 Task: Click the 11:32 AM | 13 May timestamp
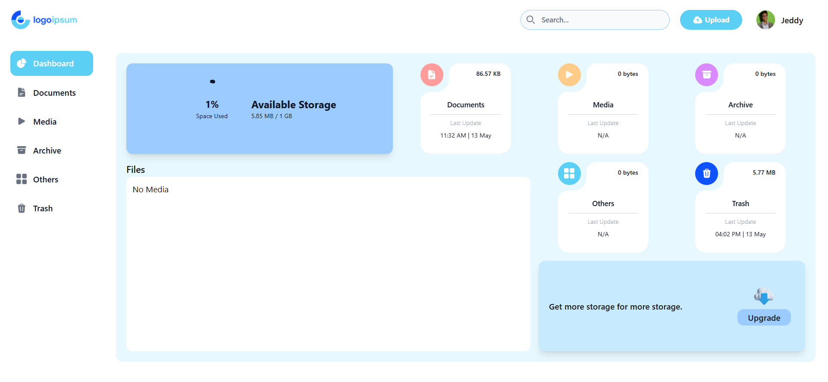coord(466,135)
